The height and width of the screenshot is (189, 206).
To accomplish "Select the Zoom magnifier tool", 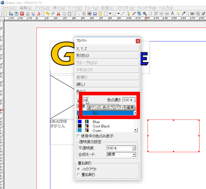I will tap(145, 14).
